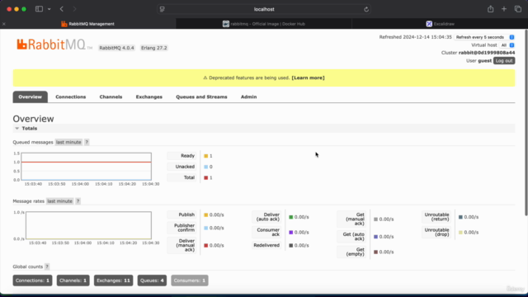Go forward with the browser forward arrow
The image size is (528, 297).
(74, 9)
